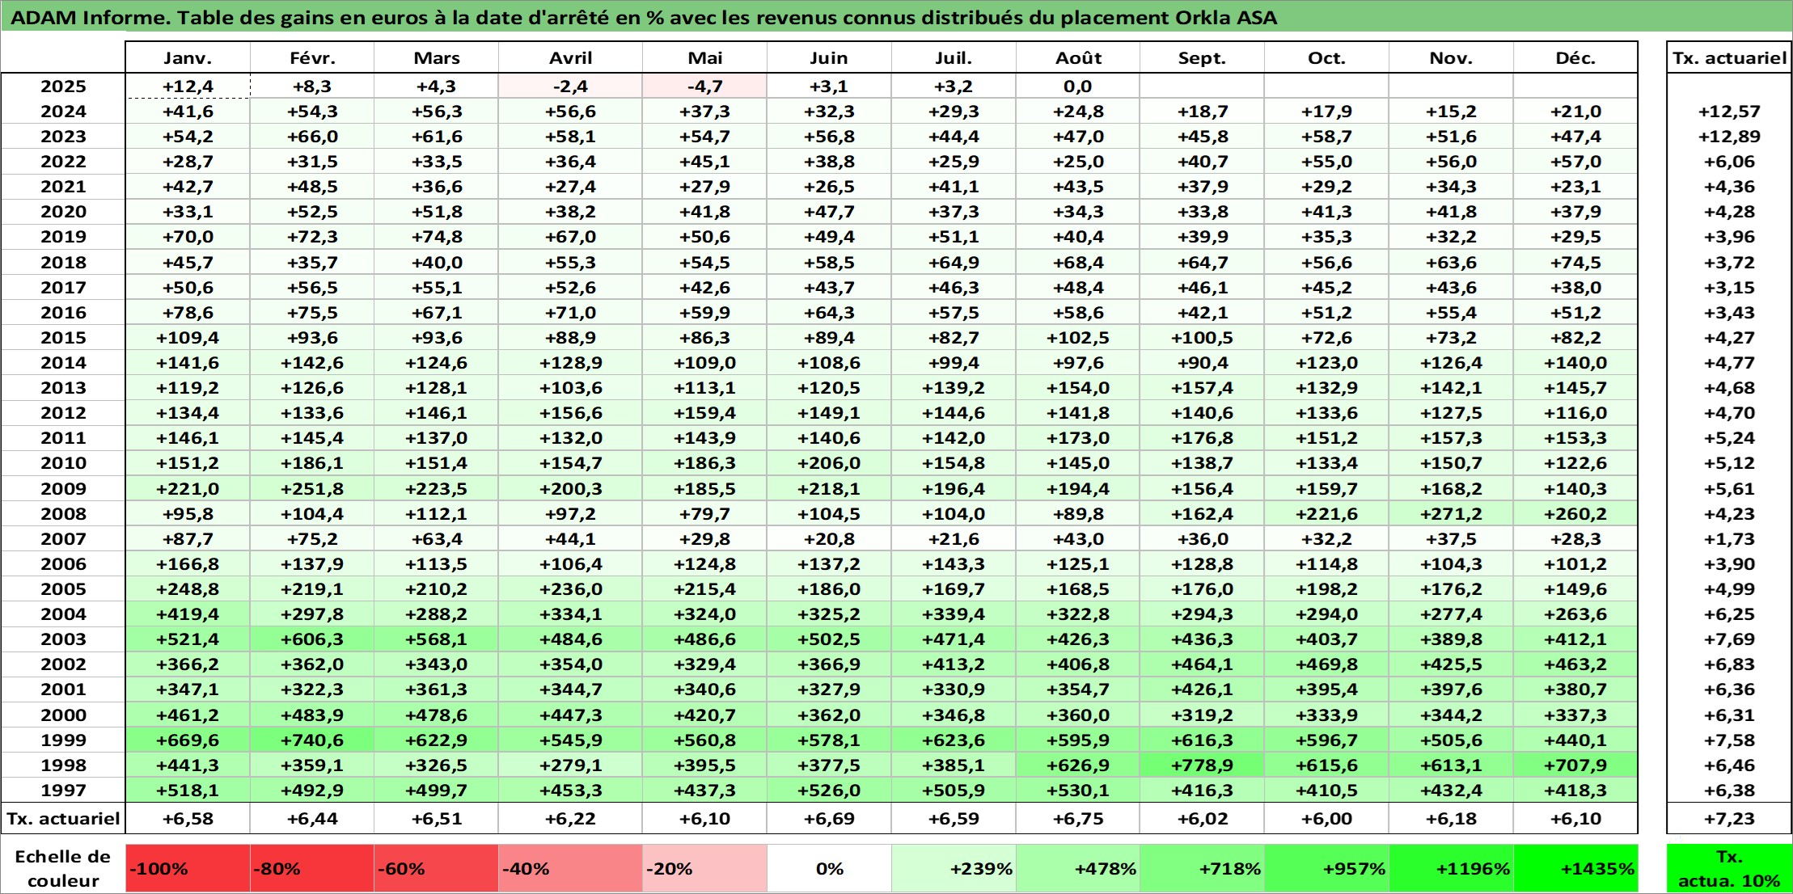Click the +12,89 actuarial rate for 2023
The height and width of the screenshot is (894, 1793).
(x=1729, y=137)
